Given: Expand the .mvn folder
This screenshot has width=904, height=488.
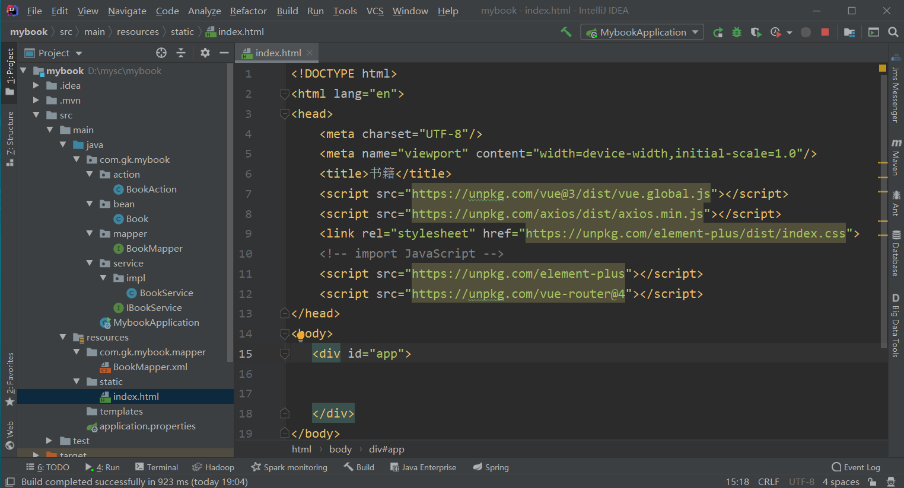Looking at the screenshot, I should coord(37,100).
